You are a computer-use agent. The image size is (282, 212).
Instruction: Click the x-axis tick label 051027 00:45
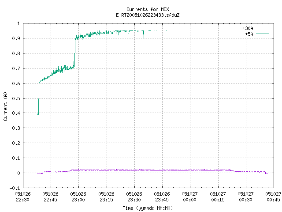273,197
